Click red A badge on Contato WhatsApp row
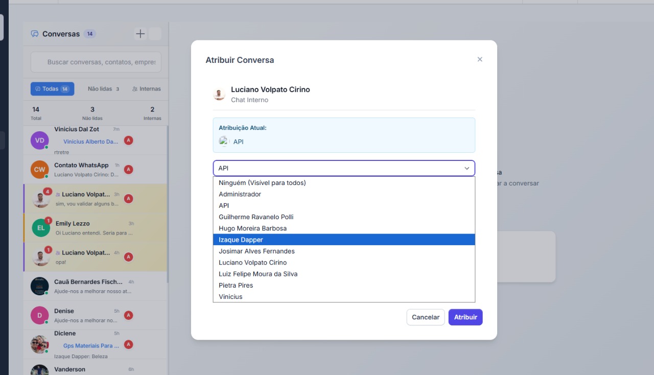Image resolution: width=654 pixels, height=375 pixels. 129,170
